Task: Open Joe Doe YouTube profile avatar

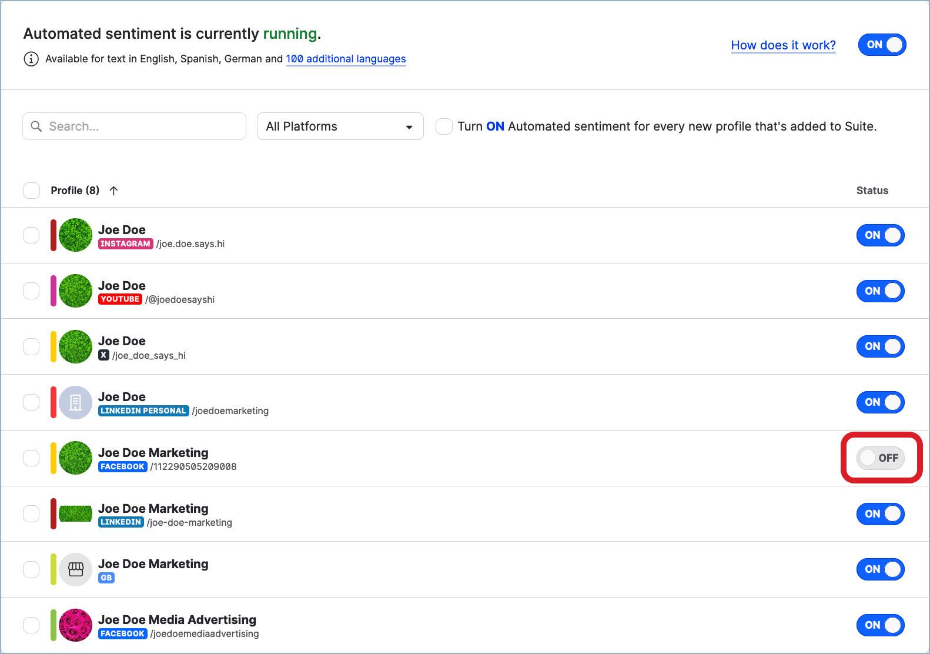Action: [76, 291]
